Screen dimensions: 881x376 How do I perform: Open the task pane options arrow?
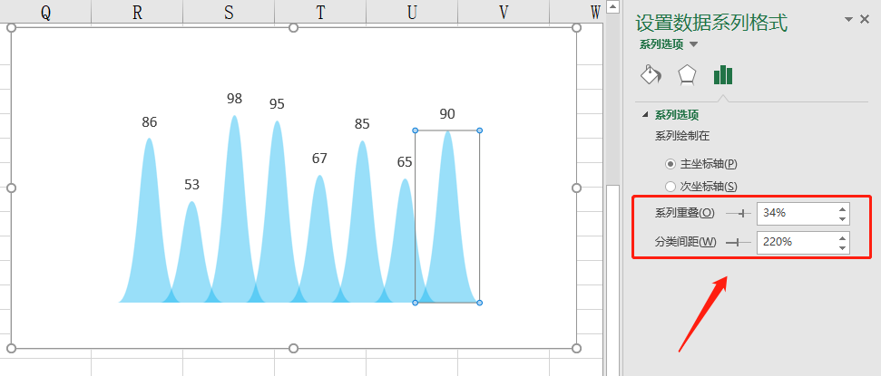[848, 20]
